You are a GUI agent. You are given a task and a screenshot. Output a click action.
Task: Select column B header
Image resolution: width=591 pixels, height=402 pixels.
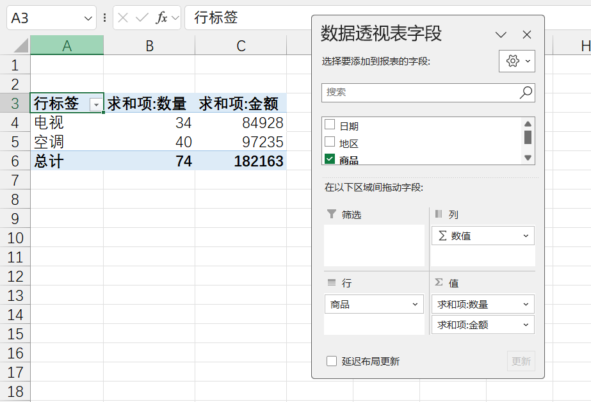(150, 45)
